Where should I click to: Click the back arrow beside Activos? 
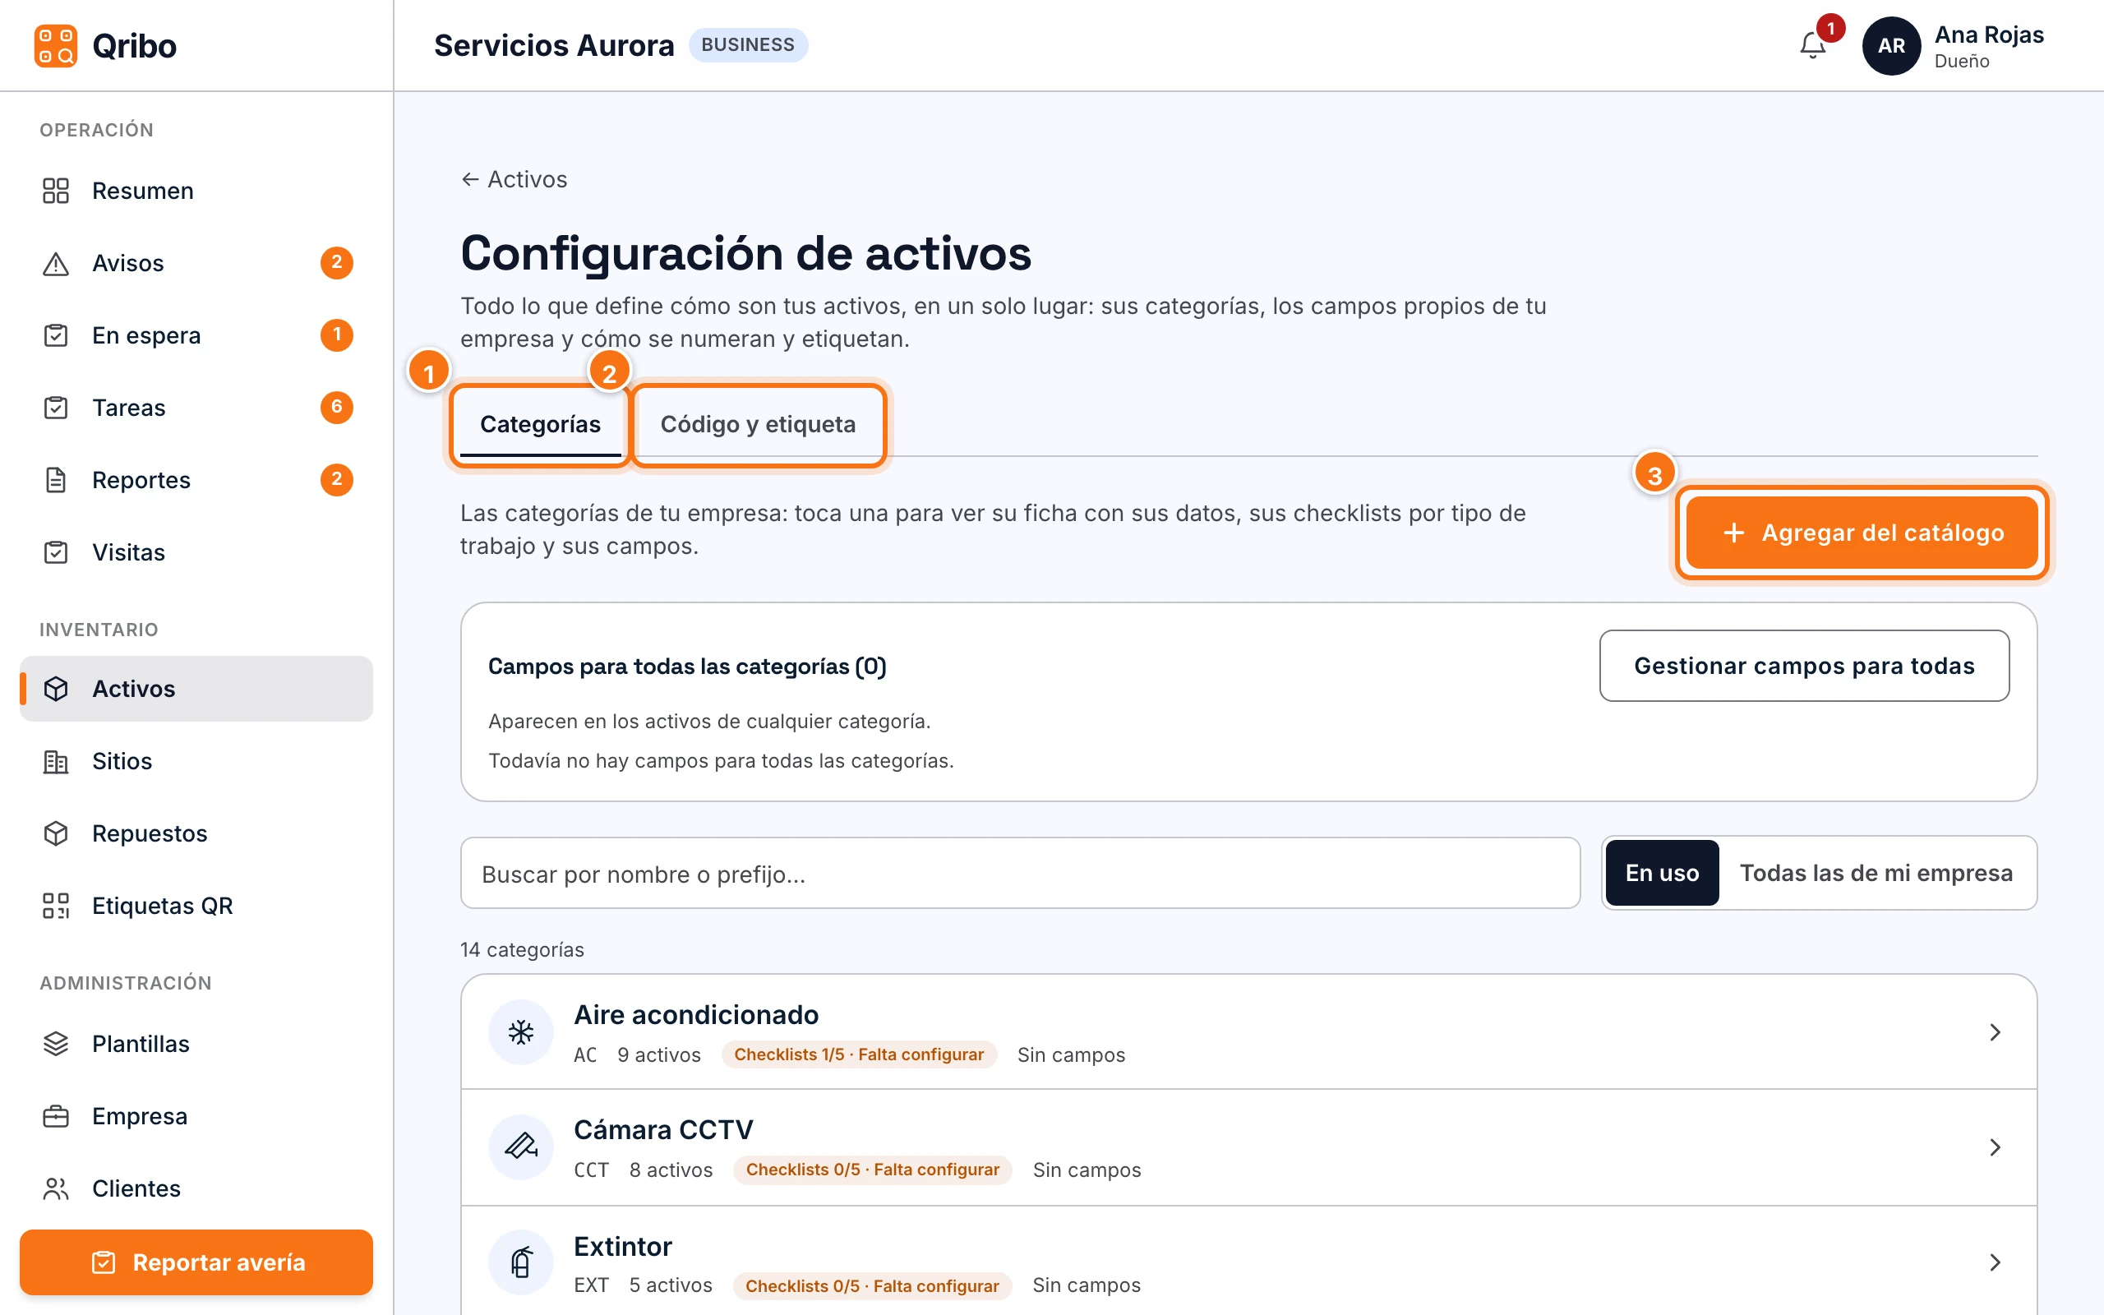pos(470,179)
